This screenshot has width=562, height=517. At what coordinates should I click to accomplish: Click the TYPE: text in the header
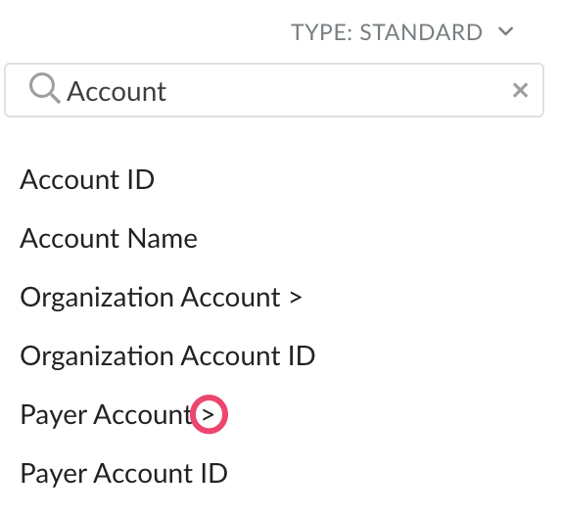click(x=321, y=32)
